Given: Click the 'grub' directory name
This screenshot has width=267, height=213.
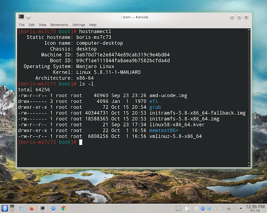Looking at the screenshot, I should tap(155, 107).
